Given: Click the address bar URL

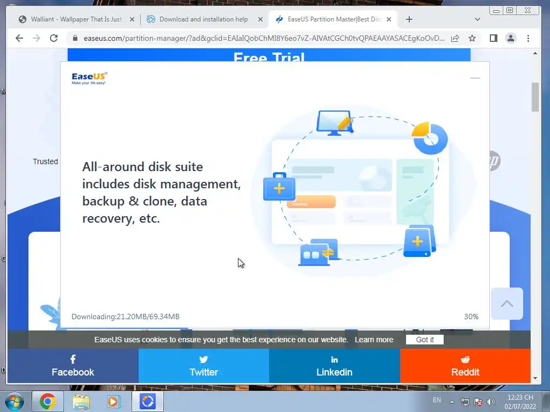Looking at the screenshot, I should tap(264, 38).
